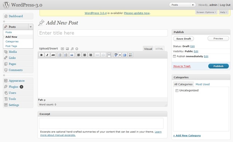Apply Blockquote formatting
This screenshot has width=233, height=142.
(72, 55)
